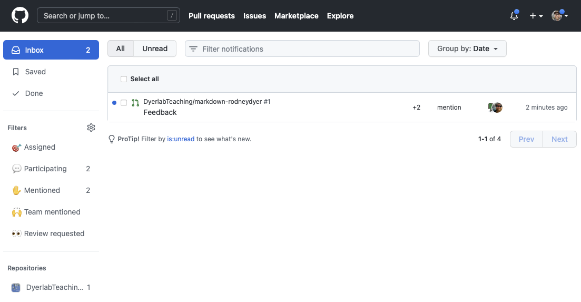Click the is:unread filter link
This screenshot has width=581, height=302.
click(181, 139)
